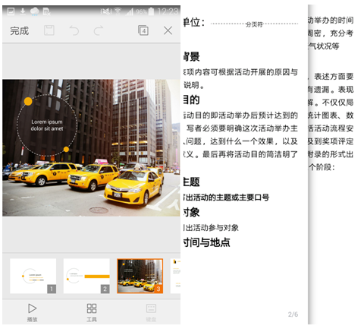This screenshot has height=332, width=364.
Task: Start slideshow with the 播放 play icon
Action: [33, 308]
